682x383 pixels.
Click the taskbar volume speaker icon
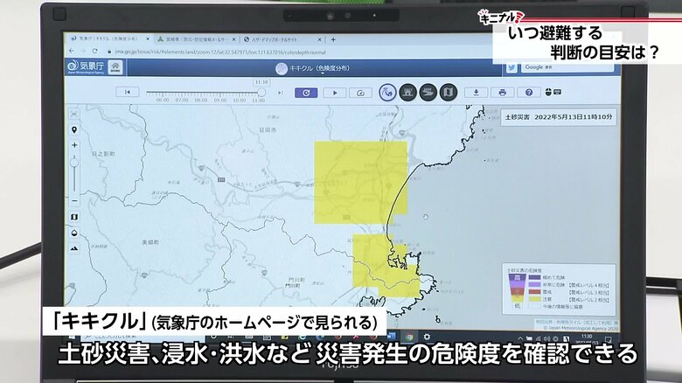tap(546, 338)
